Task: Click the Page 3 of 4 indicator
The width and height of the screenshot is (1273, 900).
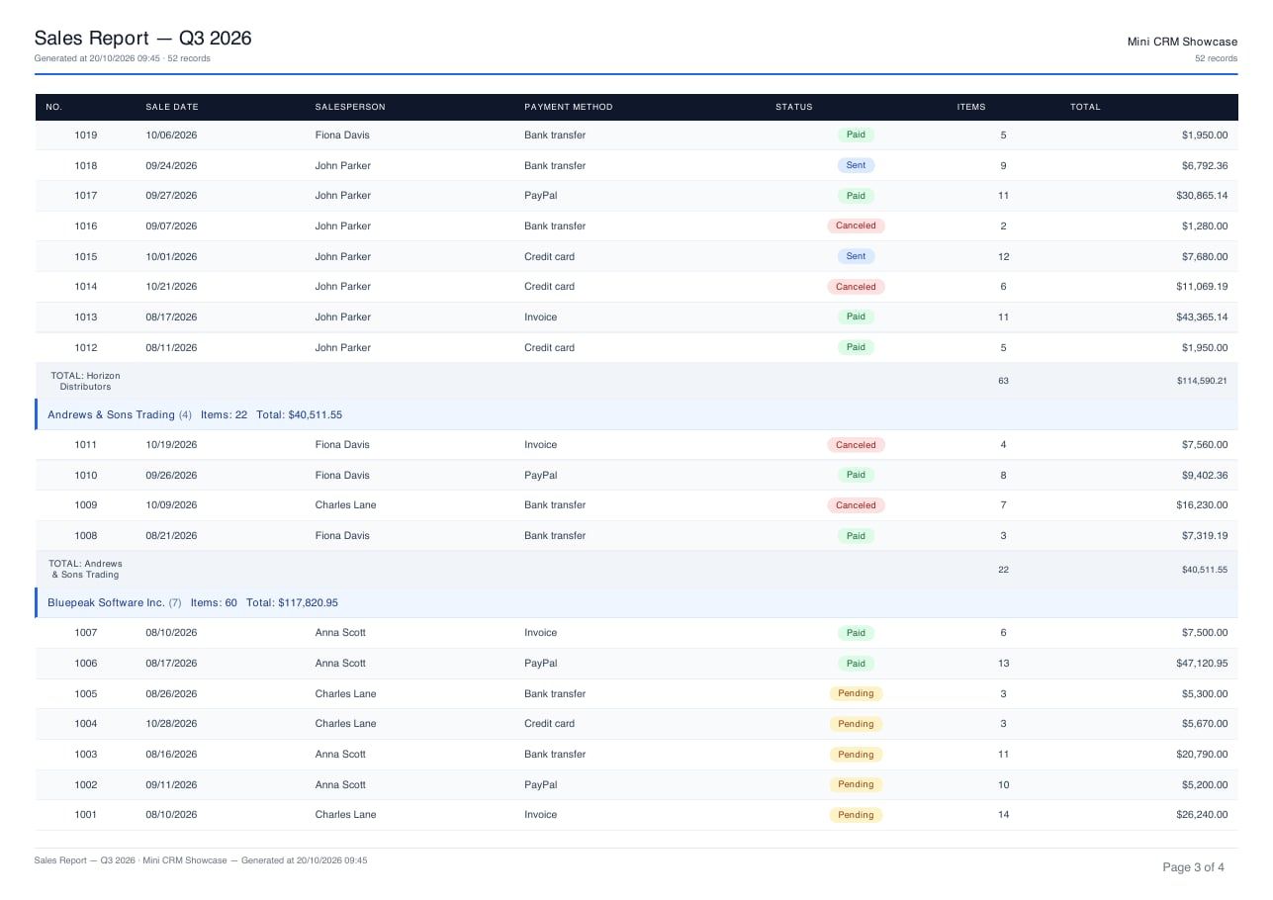Action: 1193,868
